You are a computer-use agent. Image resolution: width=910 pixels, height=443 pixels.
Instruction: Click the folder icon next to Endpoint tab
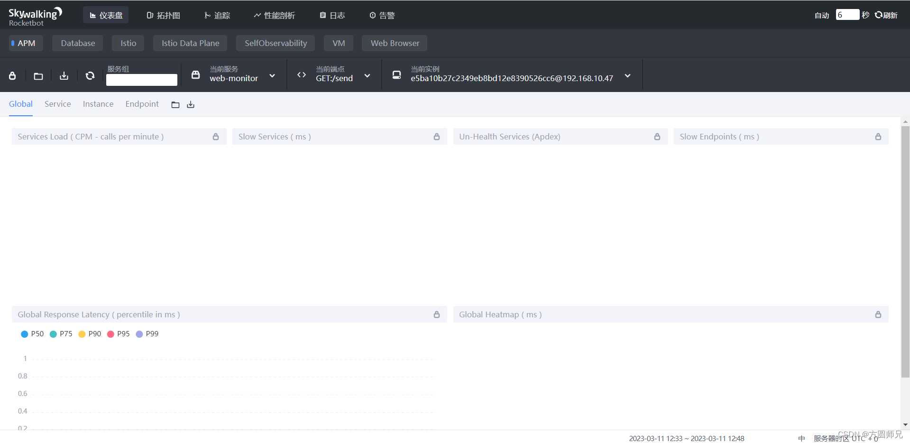tap(175, 105)
